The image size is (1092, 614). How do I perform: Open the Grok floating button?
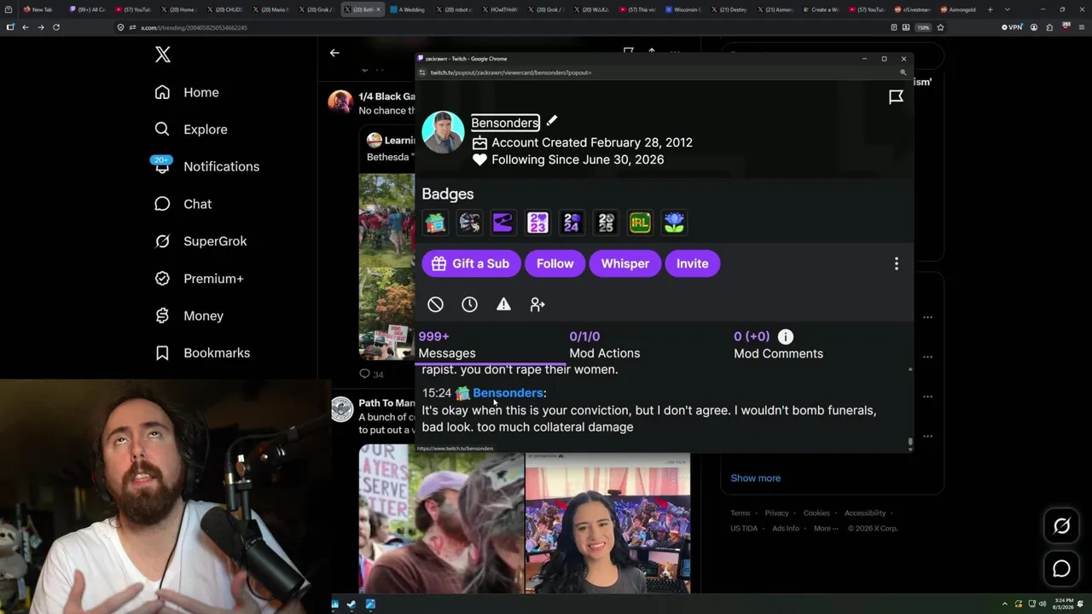(1061, 526)
